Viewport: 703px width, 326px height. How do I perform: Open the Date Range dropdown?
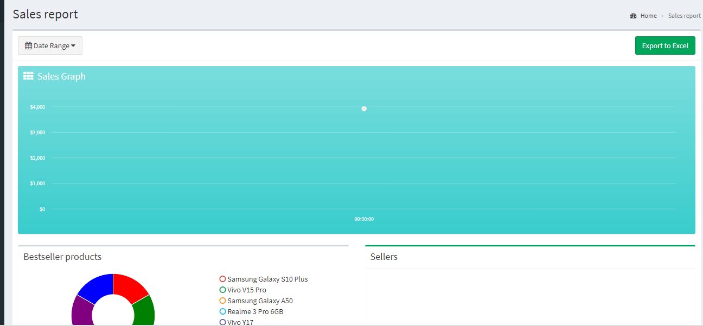pyautogui.click(x=50, y=45)
